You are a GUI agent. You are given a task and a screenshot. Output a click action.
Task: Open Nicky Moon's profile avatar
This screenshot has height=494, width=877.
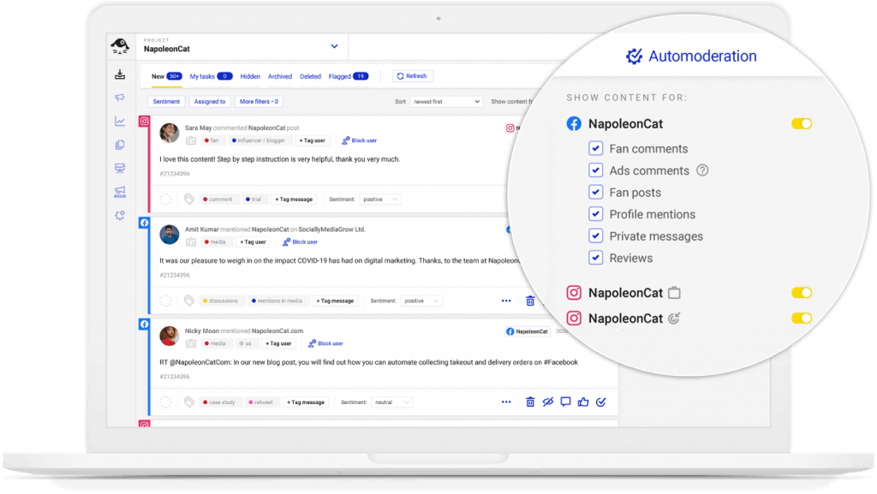tap(169, 336)
